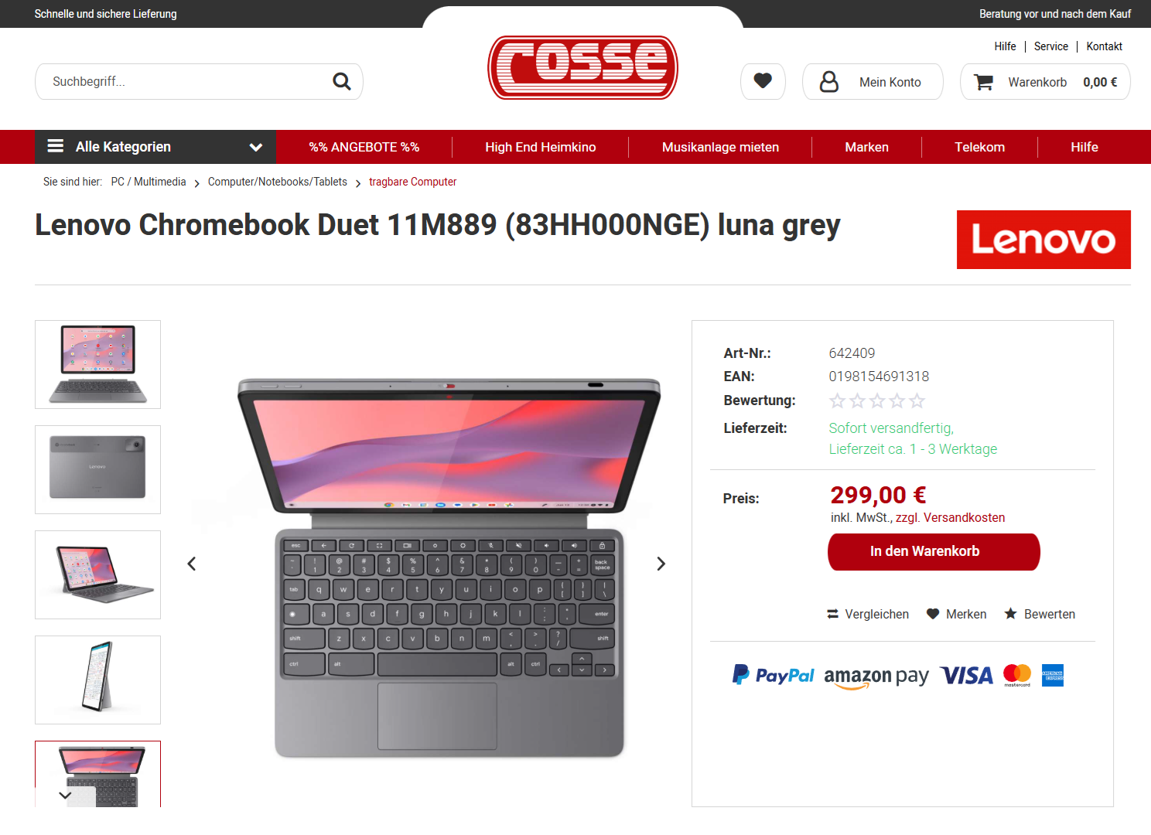Image resolution: width=1151 pixels, height=835 pixels.
Task: Expand more thumbnails with down chevron
Action: (65, 795)
